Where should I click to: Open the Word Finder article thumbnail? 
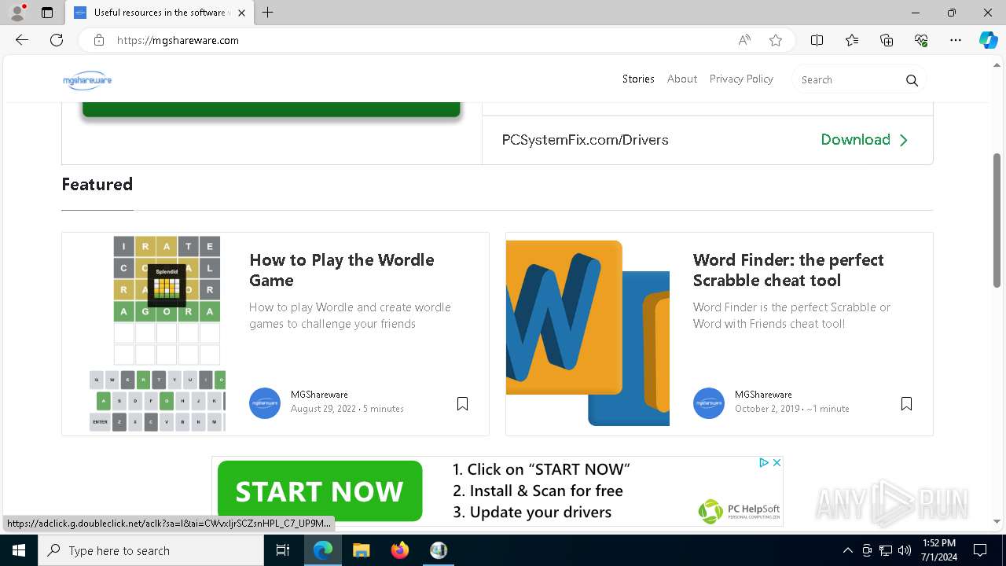[x=588, y=333]
